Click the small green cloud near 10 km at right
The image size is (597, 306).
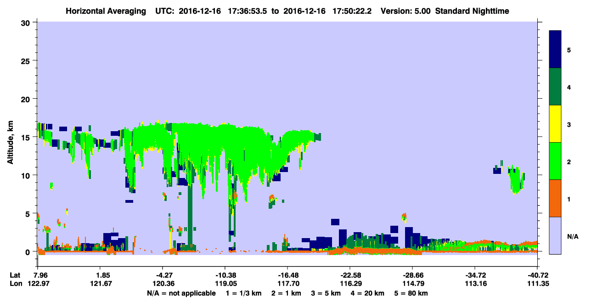coord(517,180)
